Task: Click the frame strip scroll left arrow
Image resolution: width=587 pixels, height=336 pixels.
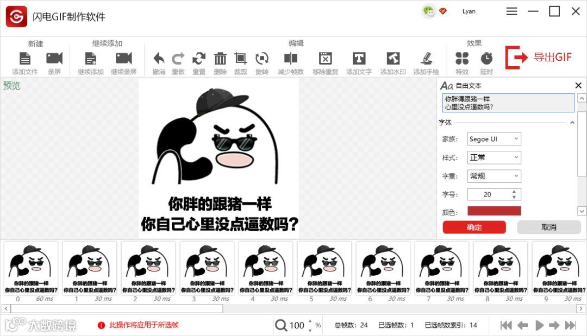Action: tap(6, 309)
